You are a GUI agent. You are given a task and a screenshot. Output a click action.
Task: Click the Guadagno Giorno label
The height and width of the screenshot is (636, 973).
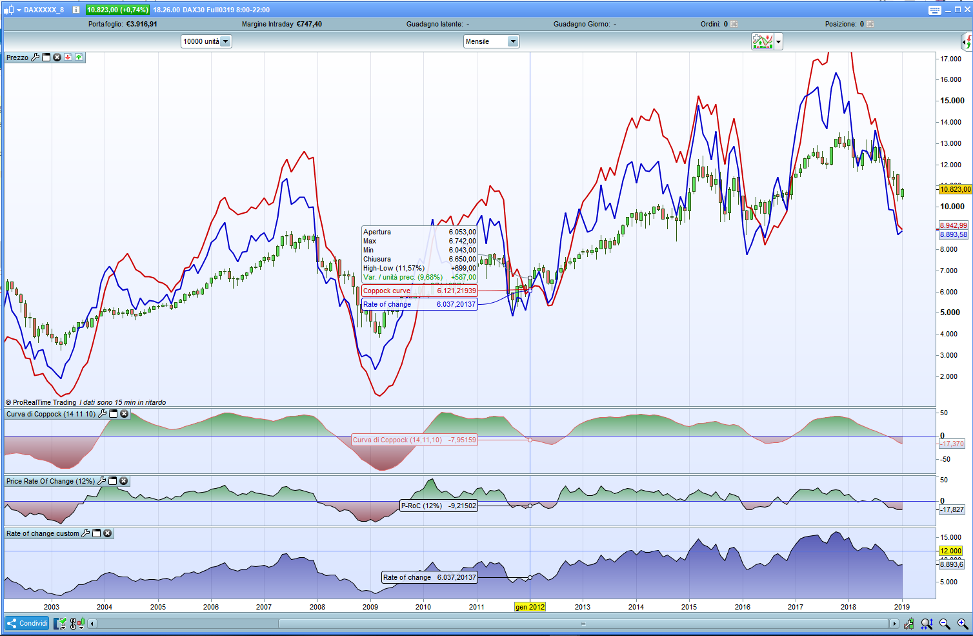click(x=581, y=24)
